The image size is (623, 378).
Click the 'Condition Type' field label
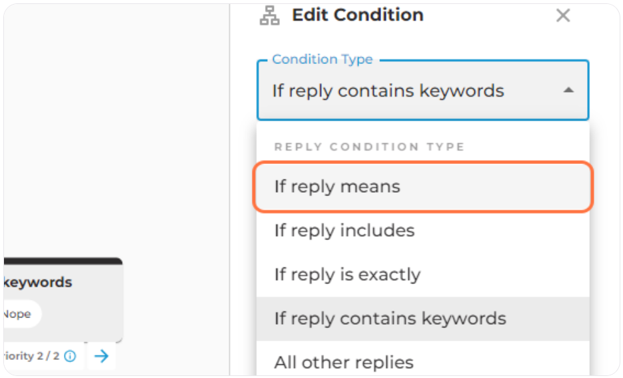pos(322,59)
